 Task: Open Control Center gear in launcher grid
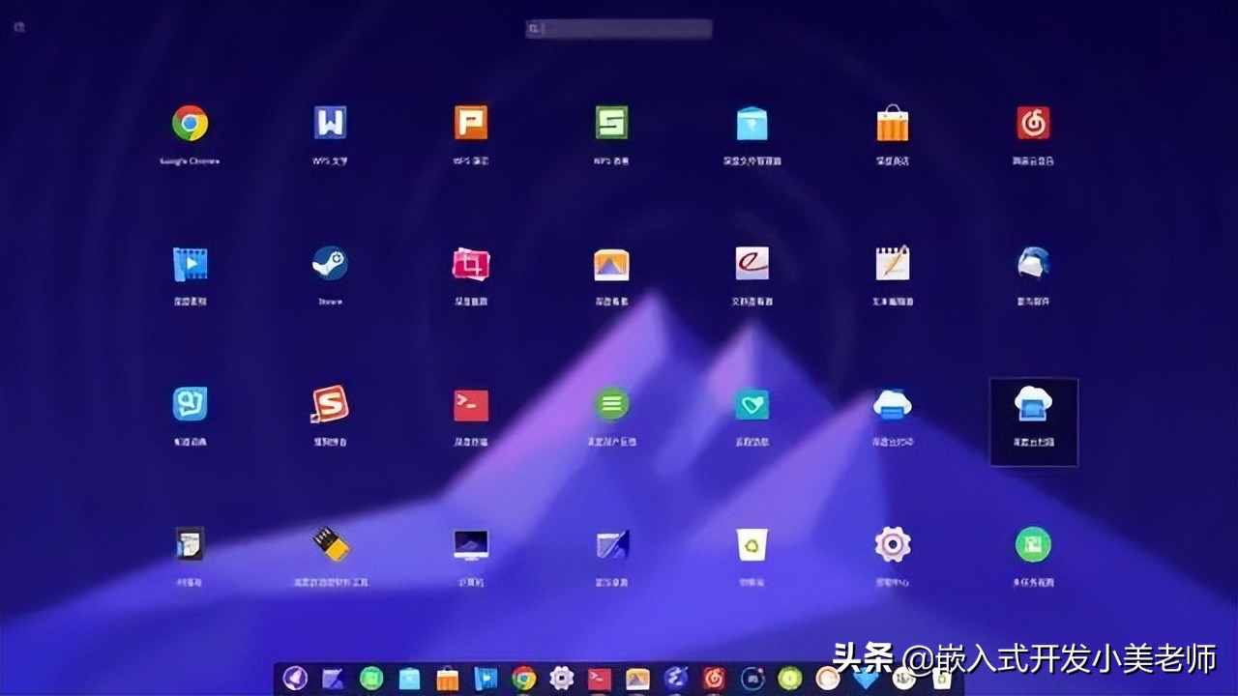pos(893,544)
